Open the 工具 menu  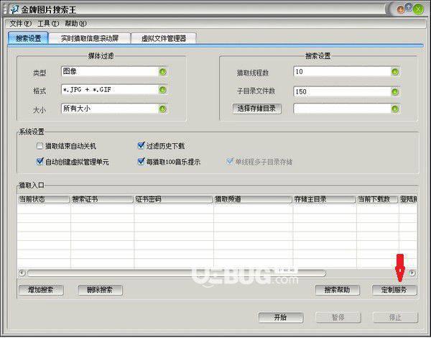click(x=48, y=24)
